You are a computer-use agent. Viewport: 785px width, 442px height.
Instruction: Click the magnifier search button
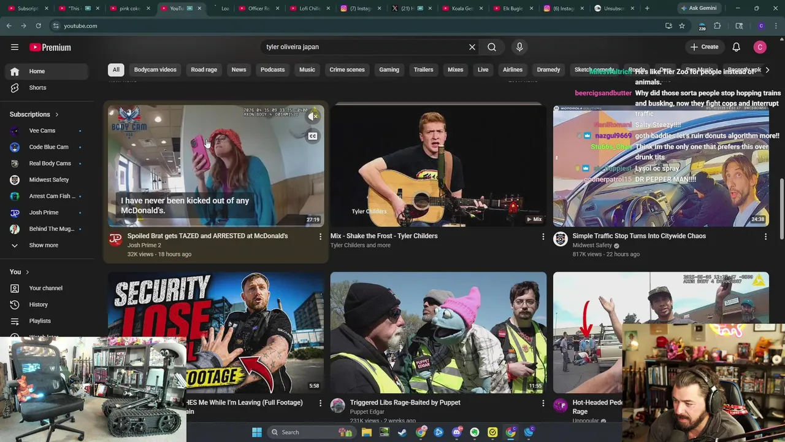tap(492, 47)
